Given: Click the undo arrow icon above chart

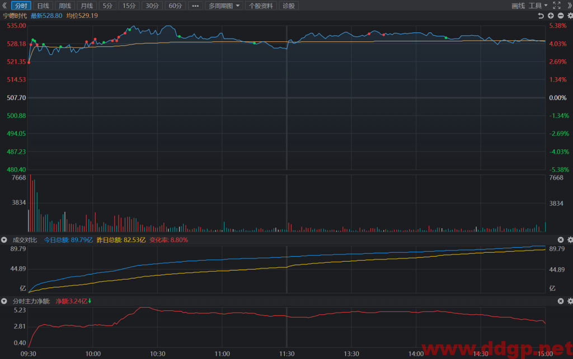Looking at the screenshot, I should click(541, 16).
